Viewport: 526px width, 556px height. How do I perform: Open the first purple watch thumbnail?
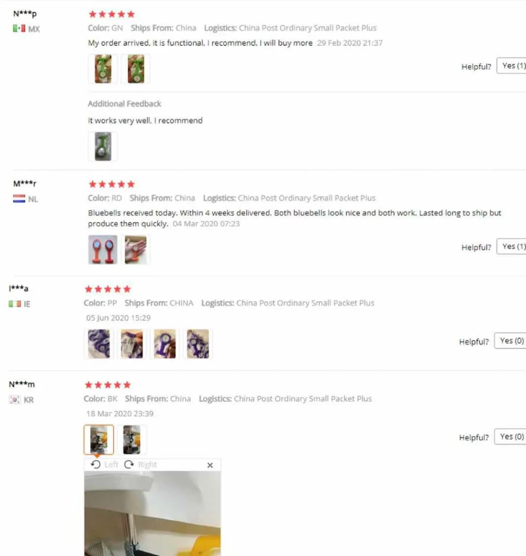[98, 344]
